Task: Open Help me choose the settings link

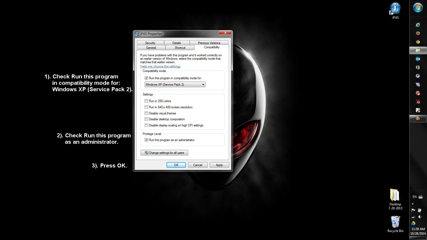Action: point(160,66)
